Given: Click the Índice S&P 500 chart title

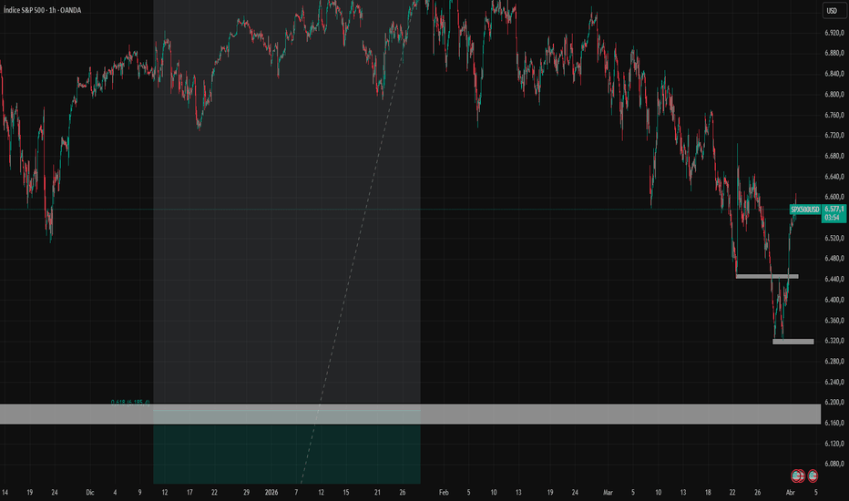Looking at the screenshot, I should 55,11.
